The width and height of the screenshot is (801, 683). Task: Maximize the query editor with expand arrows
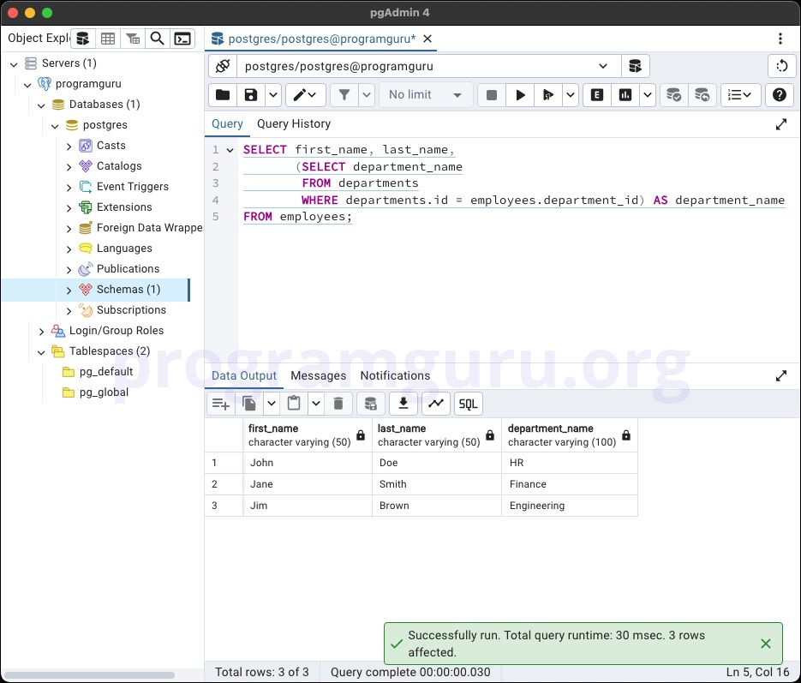781,124
